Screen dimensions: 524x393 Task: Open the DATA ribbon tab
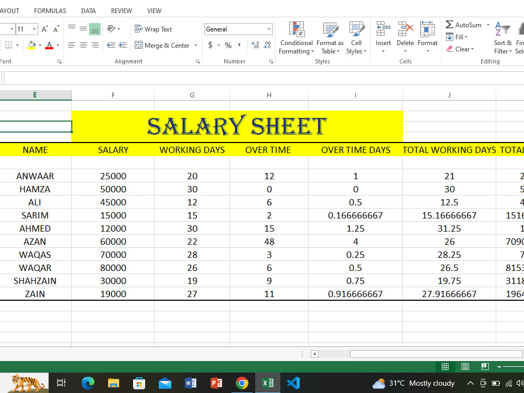coord(88,10)
